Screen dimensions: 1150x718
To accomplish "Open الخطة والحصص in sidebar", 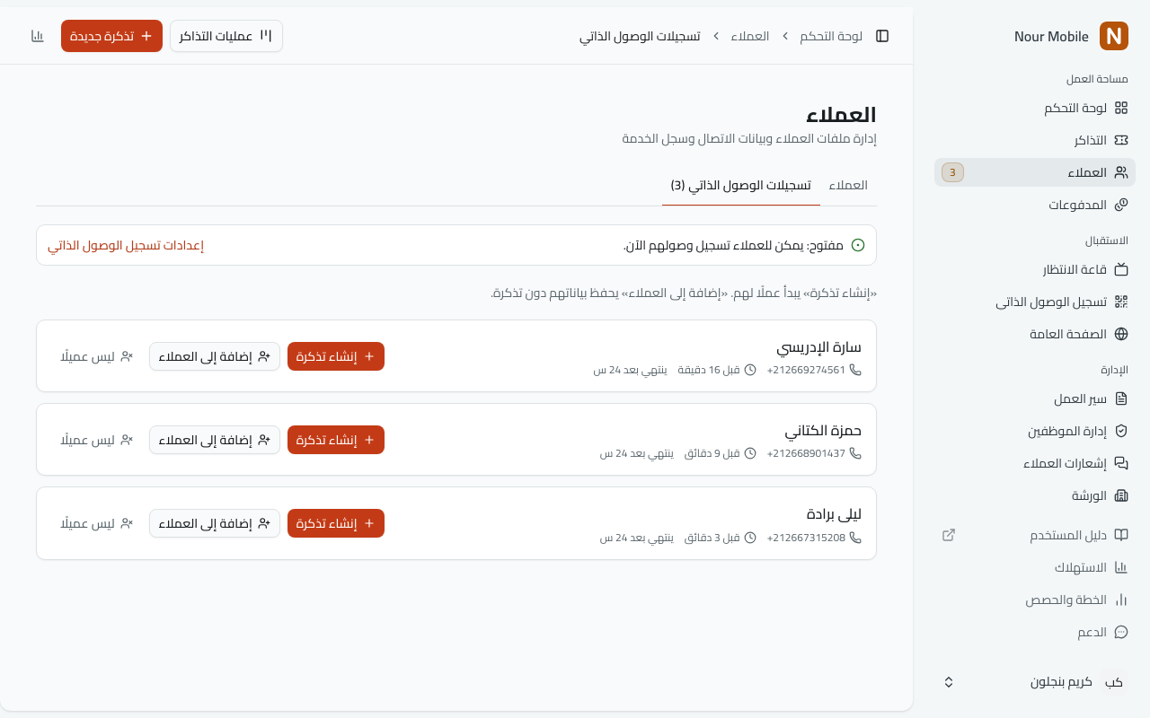I will tap(1035, 600).
